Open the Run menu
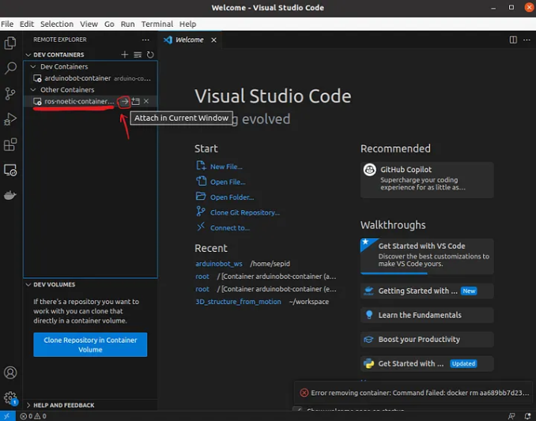 (x=127, y=24)
